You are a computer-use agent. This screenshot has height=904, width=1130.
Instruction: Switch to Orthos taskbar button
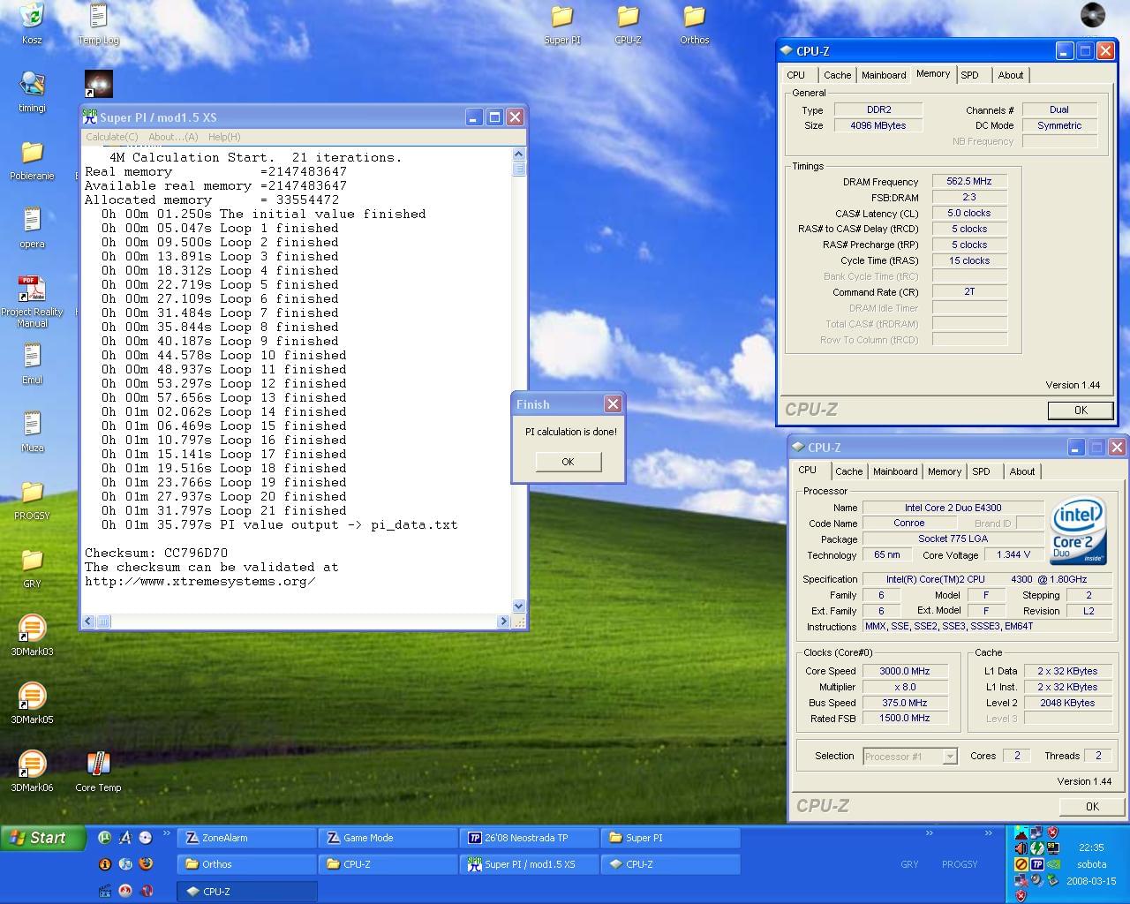click(x=246, y=864)
